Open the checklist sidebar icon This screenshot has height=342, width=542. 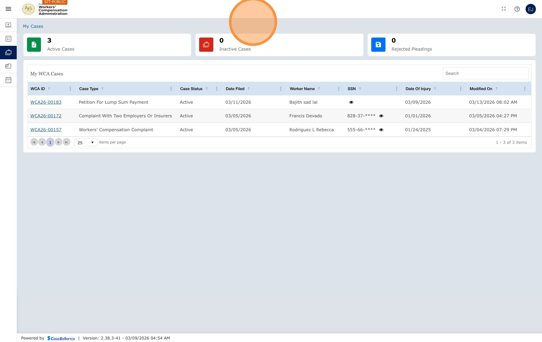[8, 39]
